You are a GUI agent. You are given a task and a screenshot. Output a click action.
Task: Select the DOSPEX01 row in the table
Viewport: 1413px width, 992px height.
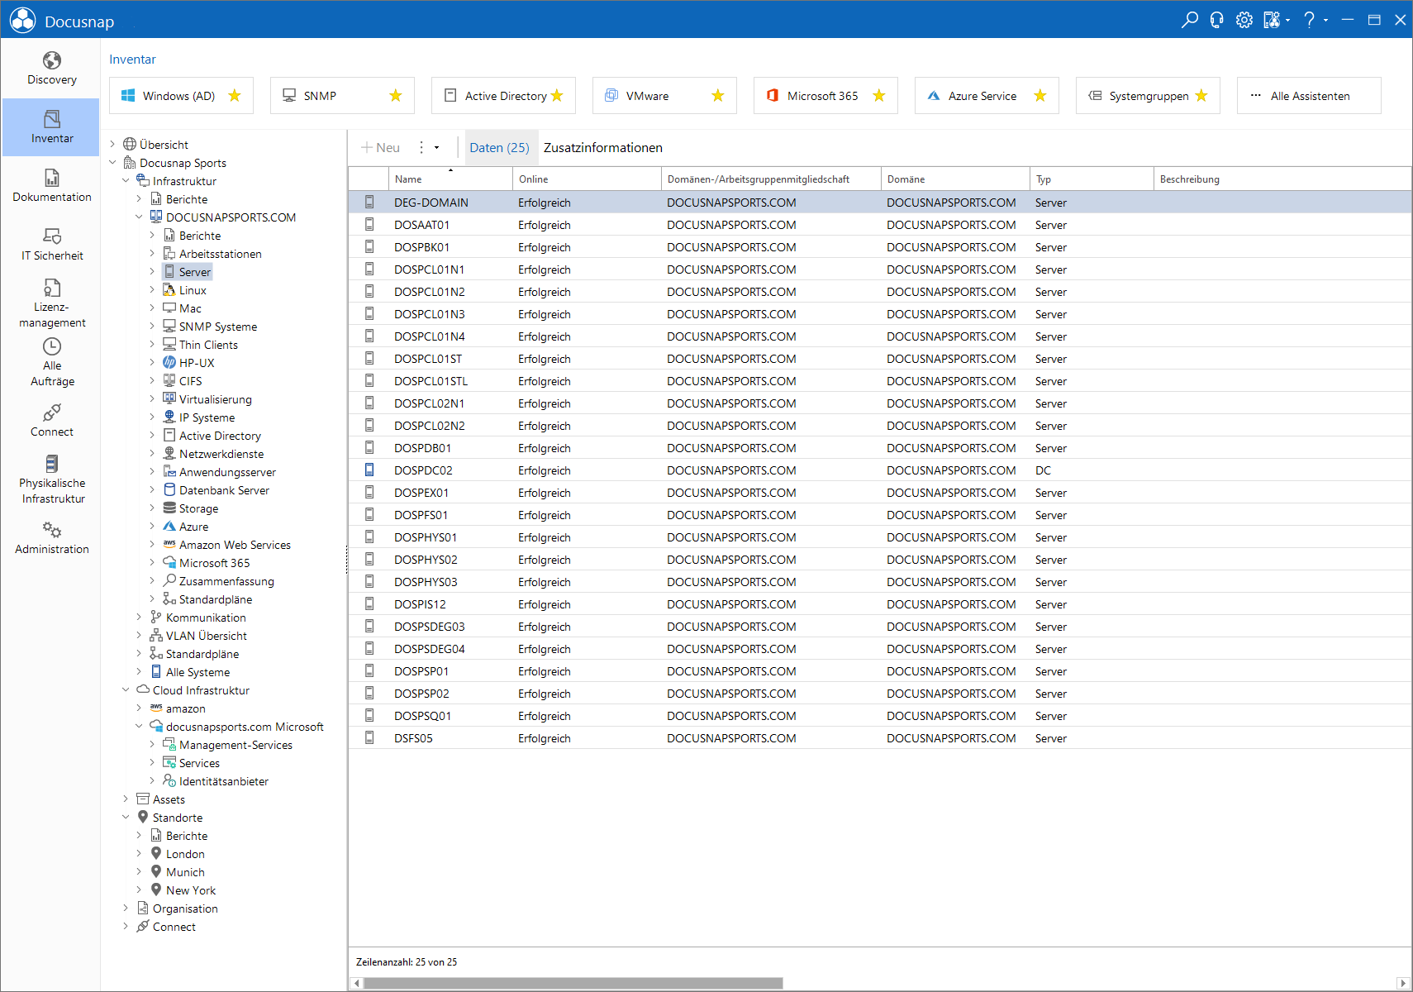coord(880,492)
